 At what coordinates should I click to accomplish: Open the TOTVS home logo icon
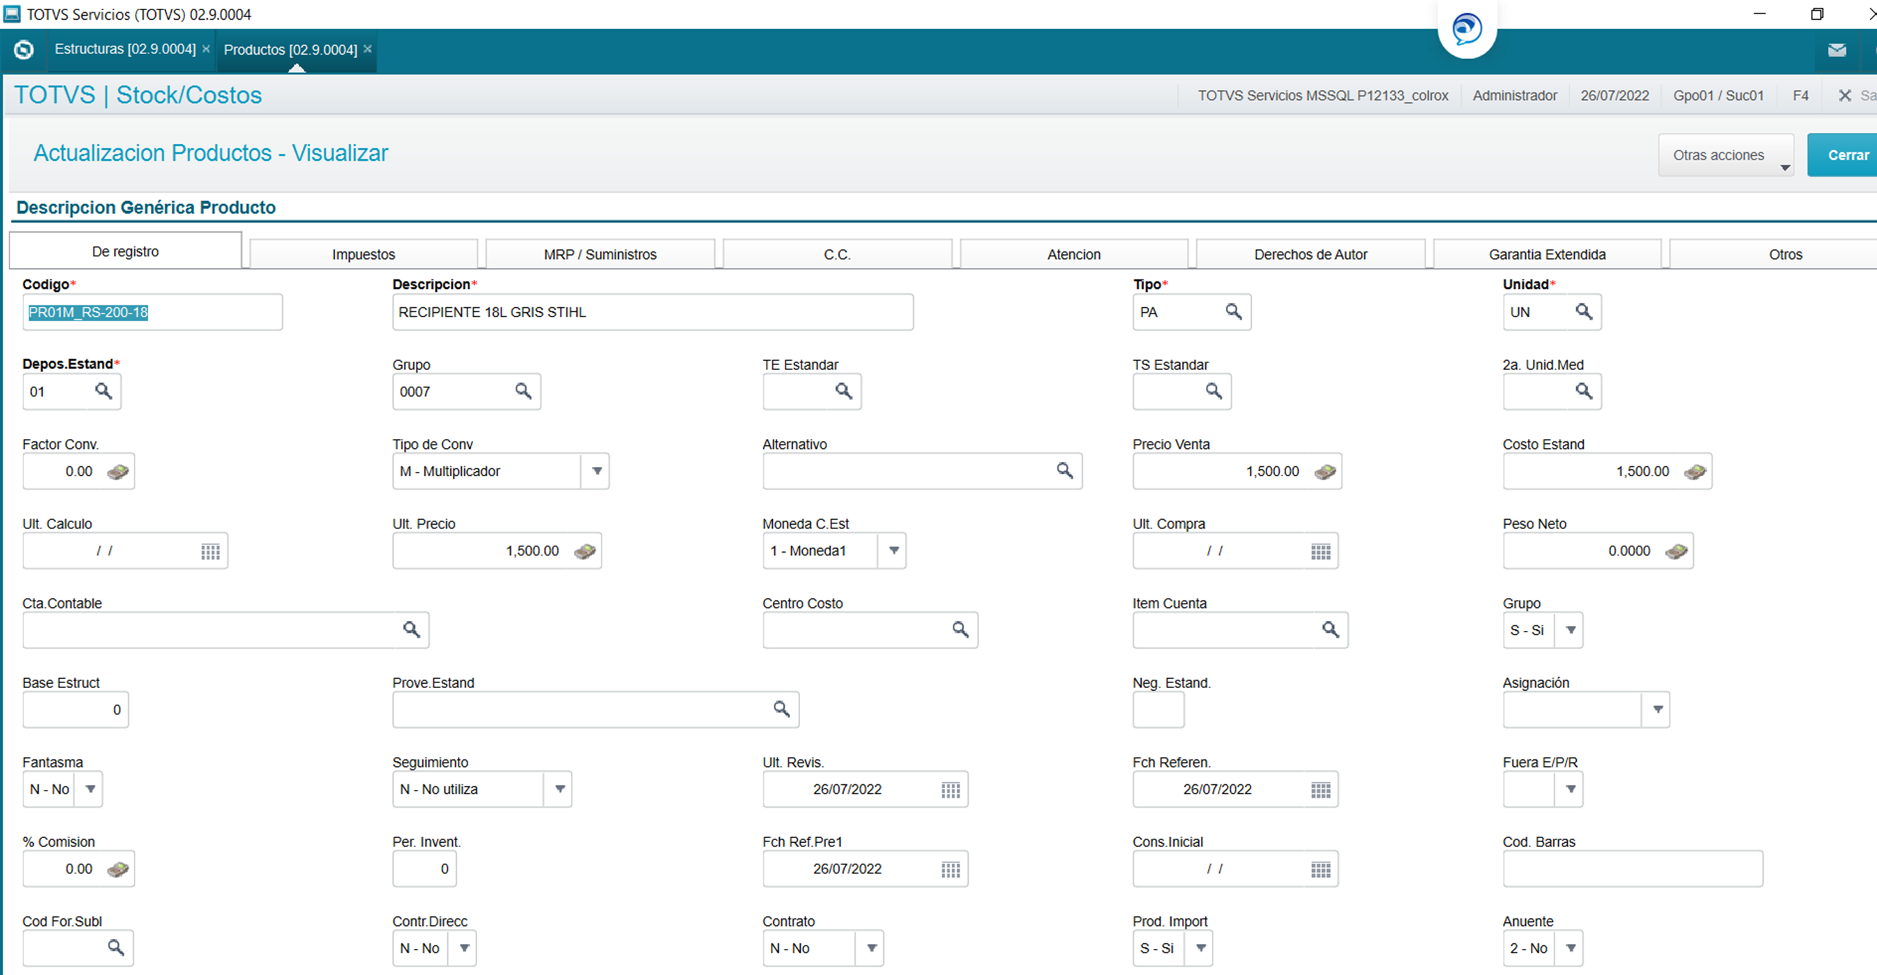pos(24,50)
